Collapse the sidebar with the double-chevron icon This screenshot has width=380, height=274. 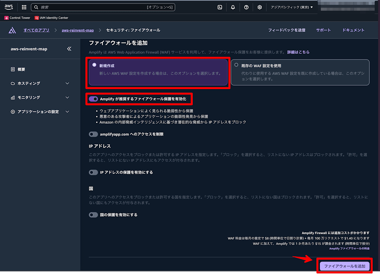point(69,49)
